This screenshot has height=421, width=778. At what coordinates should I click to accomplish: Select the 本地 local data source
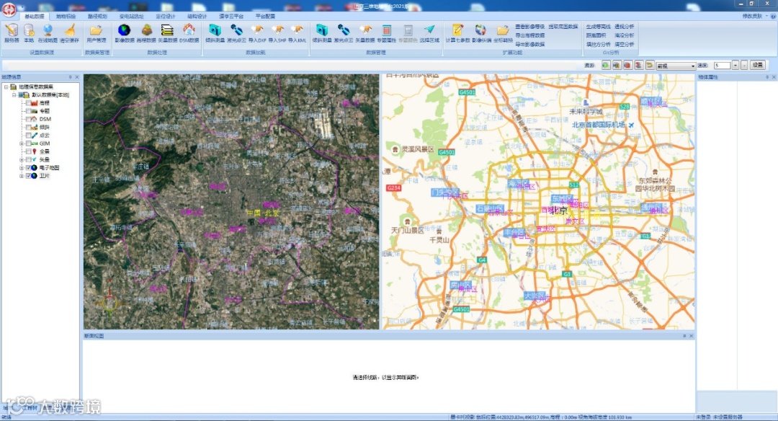click(29, 33)
